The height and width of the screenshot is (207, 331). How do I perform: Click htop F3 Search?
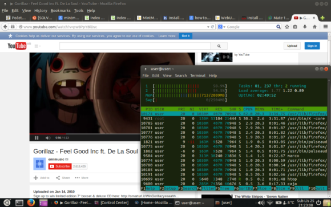pyautogui.click(x=187, y=188)
